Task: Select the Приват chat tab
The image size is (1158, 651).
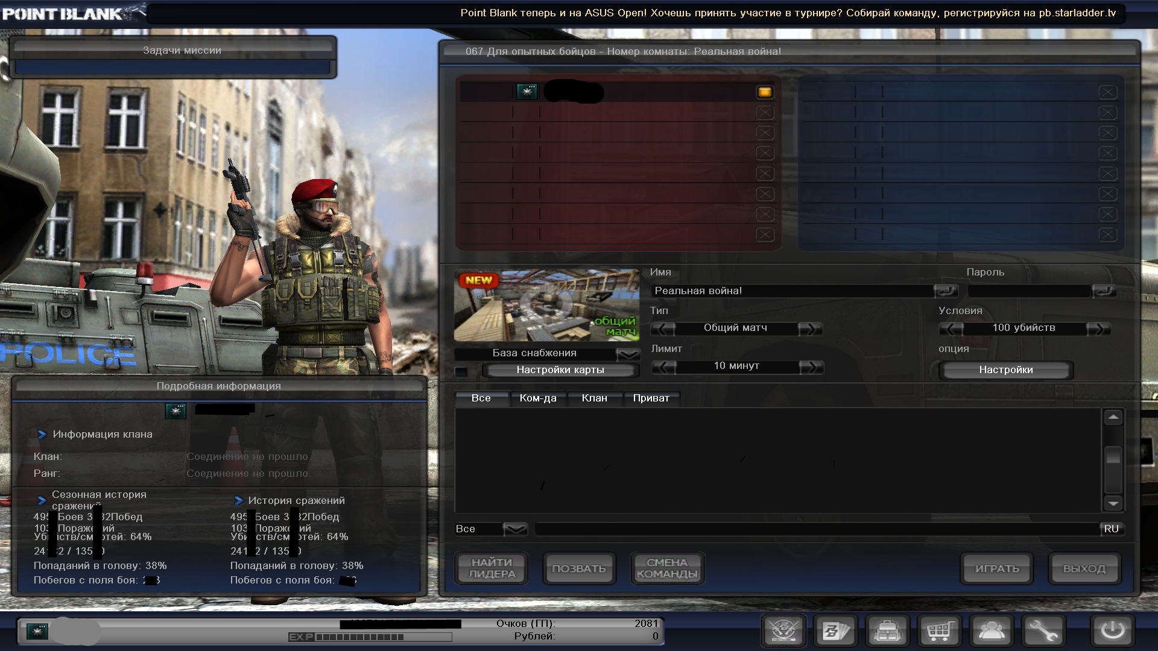Action: click(x=651, y=398)
